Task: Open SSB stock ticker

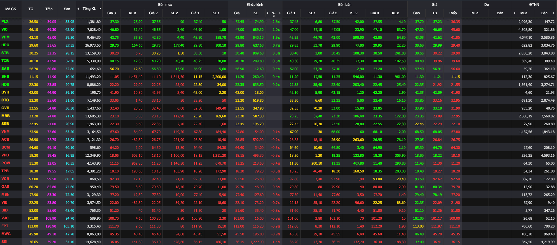Action: pyautogui.click(x=5, y=124)
